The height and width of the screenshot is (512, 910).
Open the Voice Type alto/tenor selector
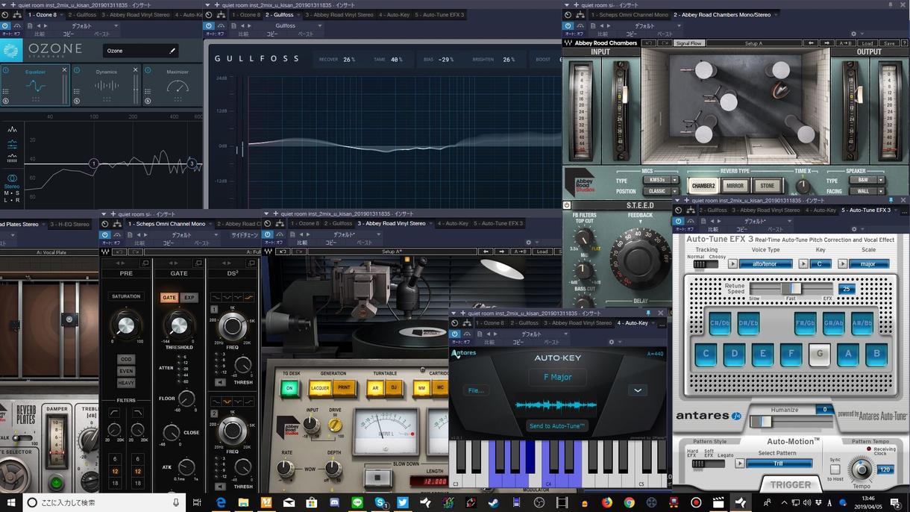point(765,264)
